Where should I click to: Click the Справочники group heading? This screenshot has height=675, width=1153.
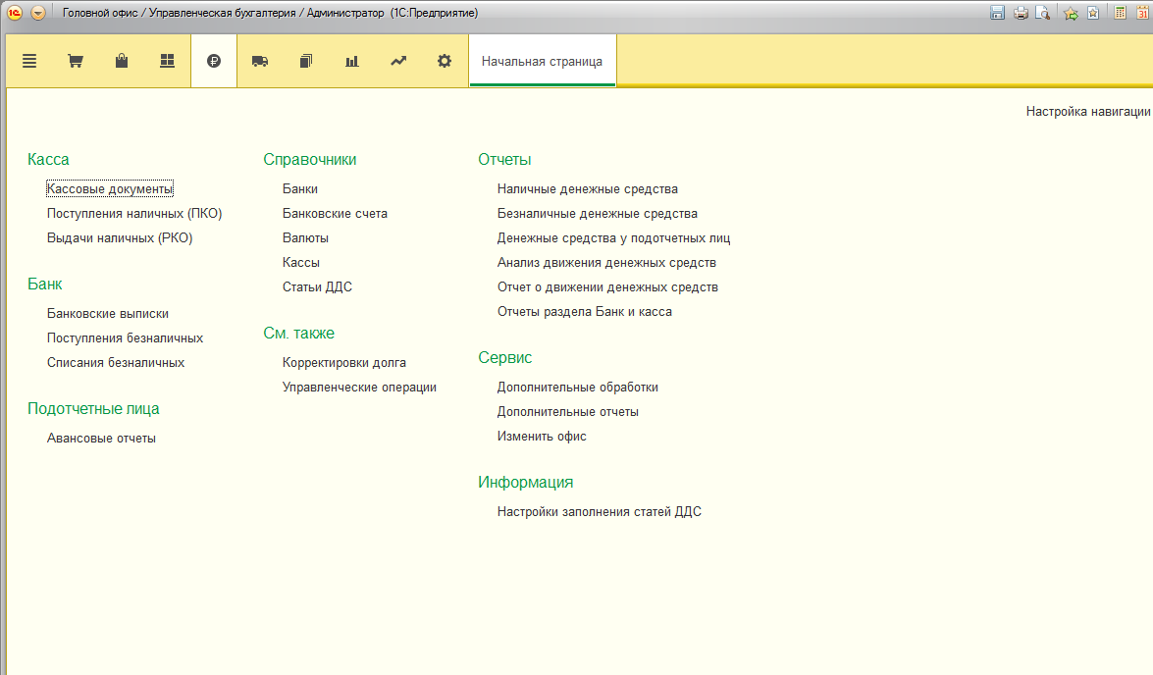(309, 160)
